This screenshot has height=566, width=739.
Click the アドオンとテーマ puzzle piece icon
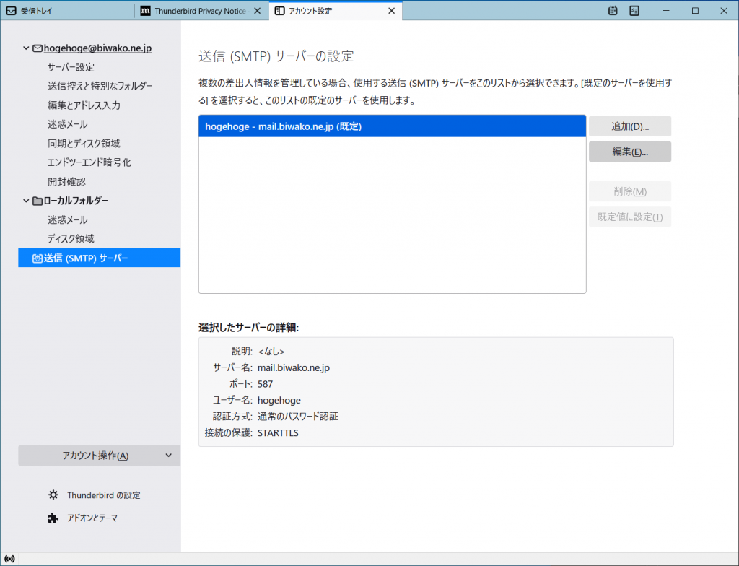click(x=53, y=518)
